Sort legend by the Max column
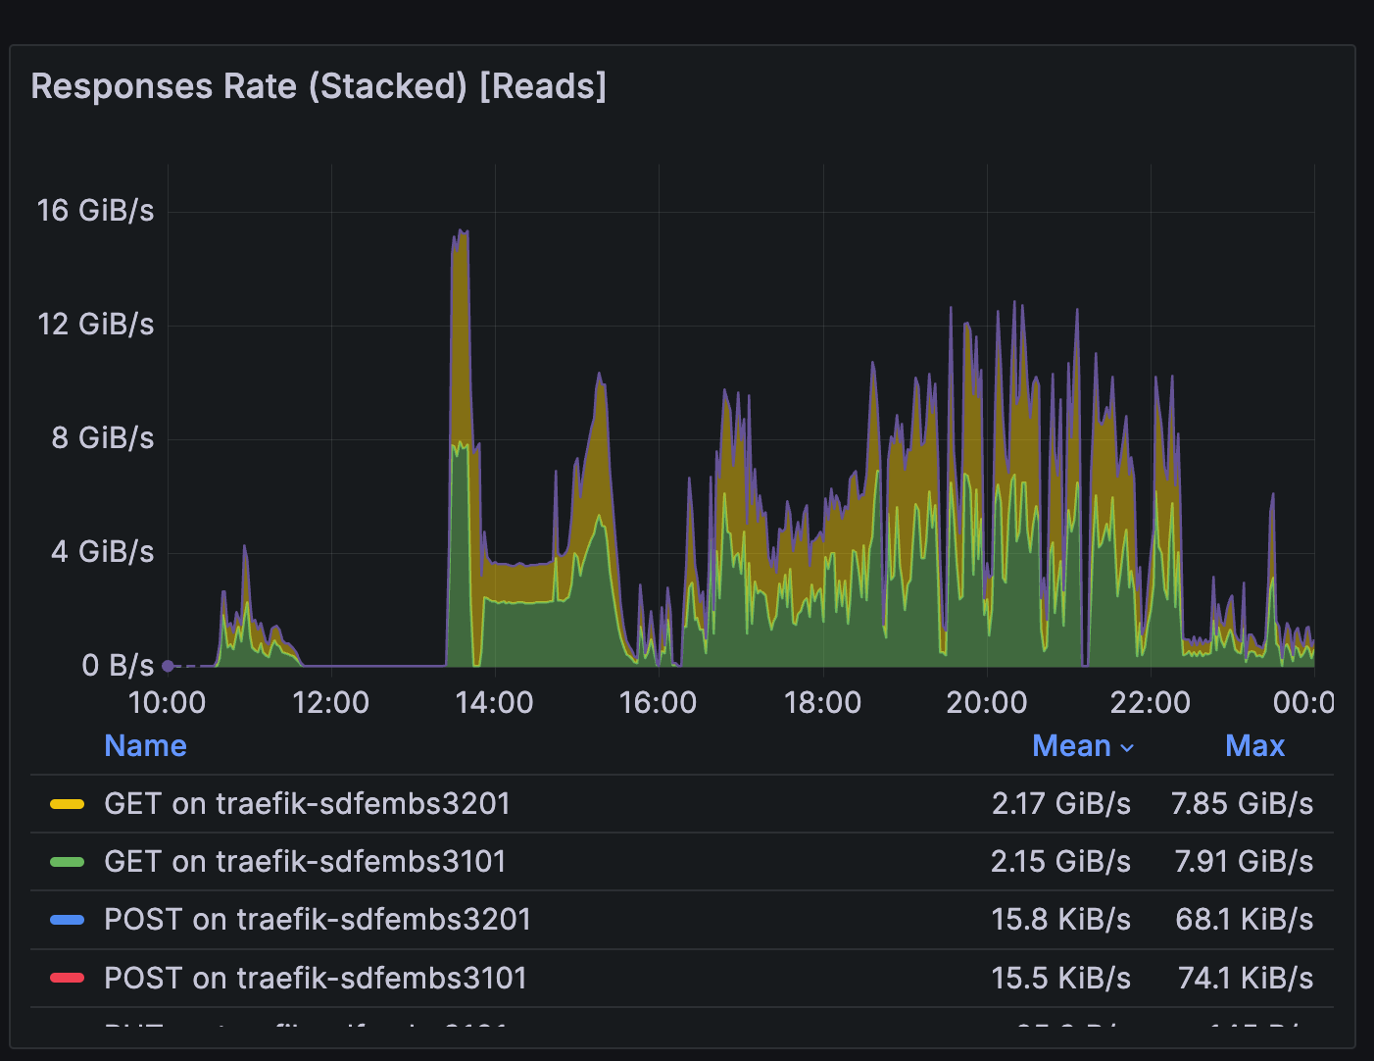Image resolution: width=1374 pixels, height=1061 pixels. point(1254,746)
